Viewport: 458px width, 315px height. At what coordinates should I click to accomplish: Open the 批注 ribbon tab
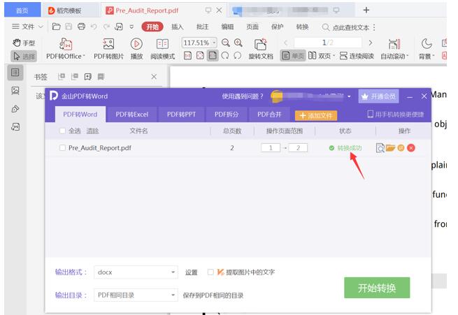202,27
